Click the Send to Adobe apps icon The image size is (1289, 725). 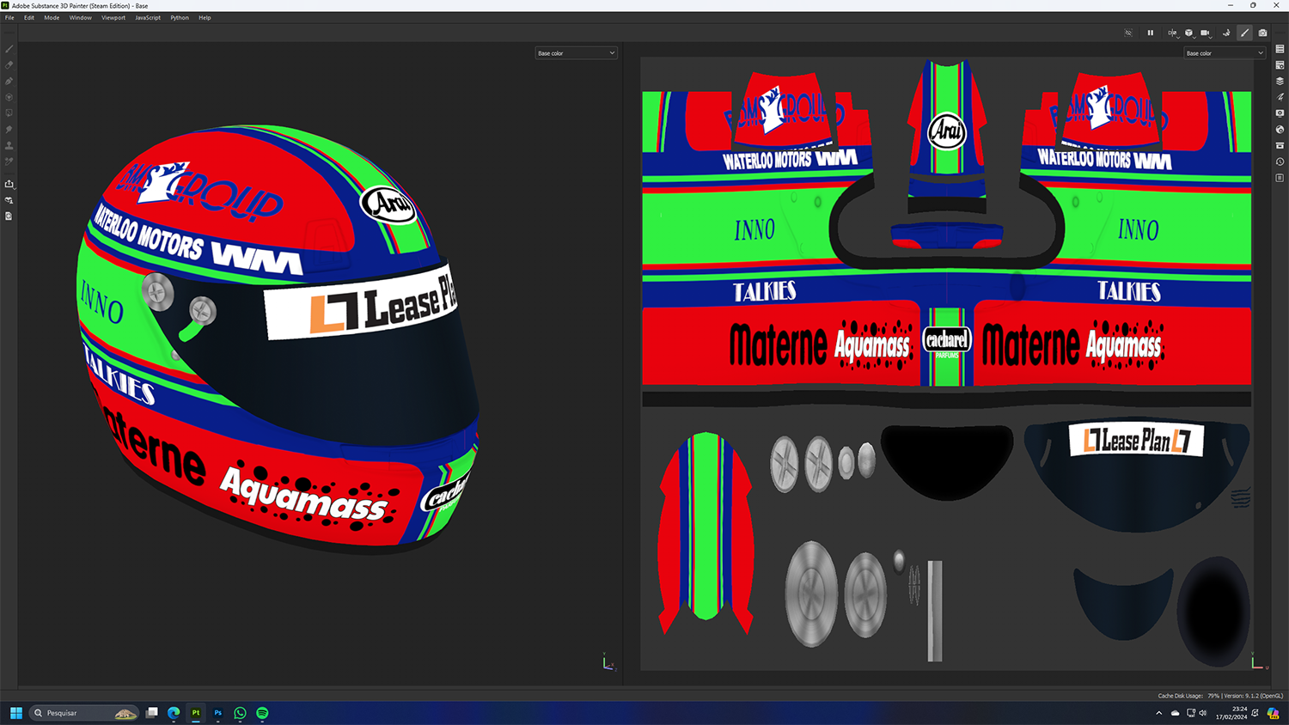[x=9, y=200]
